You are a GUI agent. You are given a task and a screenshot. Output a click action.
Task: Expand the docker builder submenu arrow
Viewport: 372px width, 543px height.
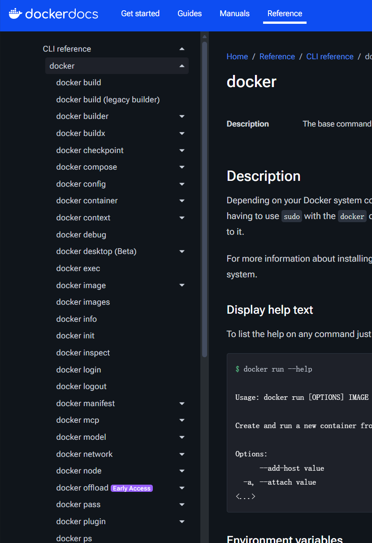(x=182, y=116)
